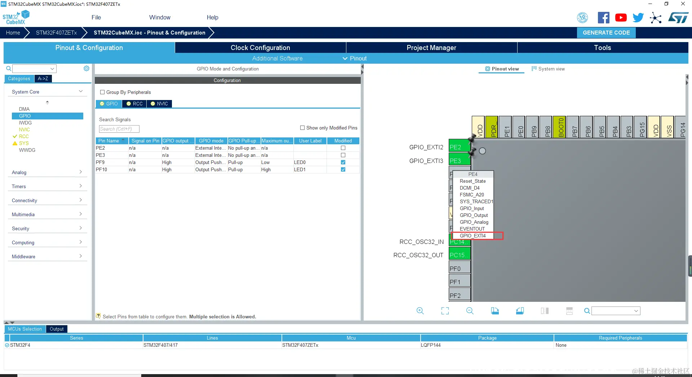
Task: Click the ST logo icon
Action: pos(678,18)
